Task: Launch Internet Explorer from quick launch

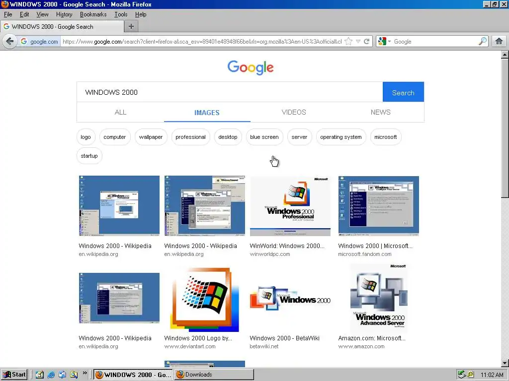Action: tap(51, 375)
